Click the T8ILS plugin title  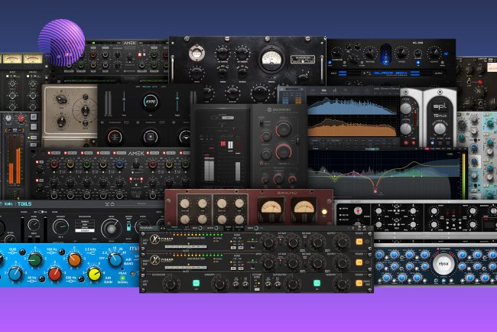(24, 204)
